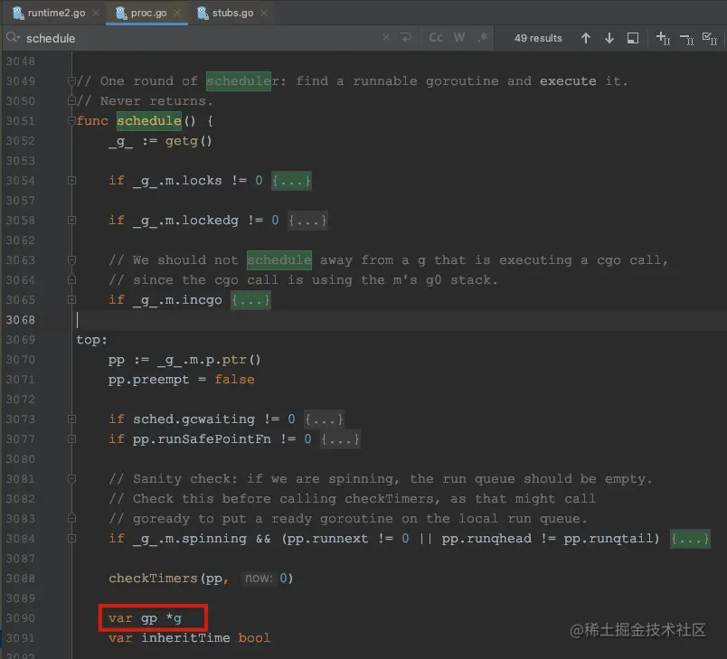727x659 pixels.
Task: Clear the search text with the X icon
Action: coord(386,37)
